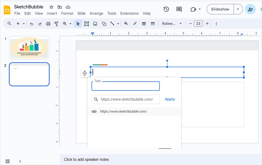Decrease the font size
The width and height of the screenshot is (262, 165).
pyautogui.click(x=190, y=23)
